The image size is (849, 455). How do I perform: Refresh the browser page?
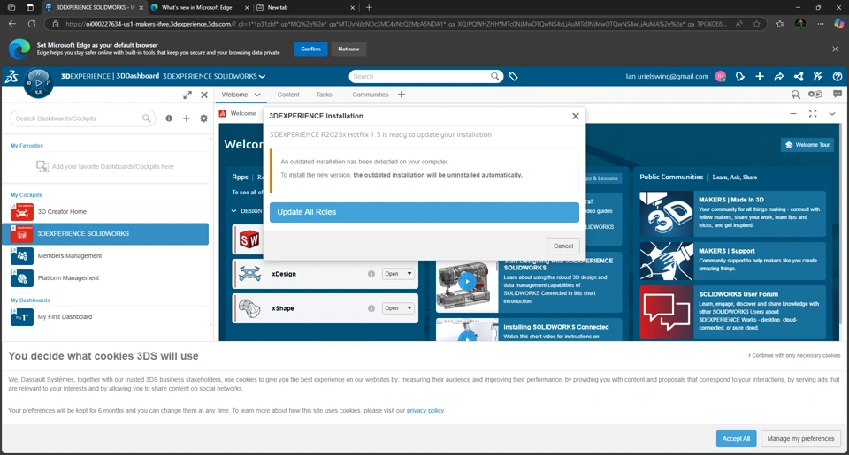coord(32,24)
